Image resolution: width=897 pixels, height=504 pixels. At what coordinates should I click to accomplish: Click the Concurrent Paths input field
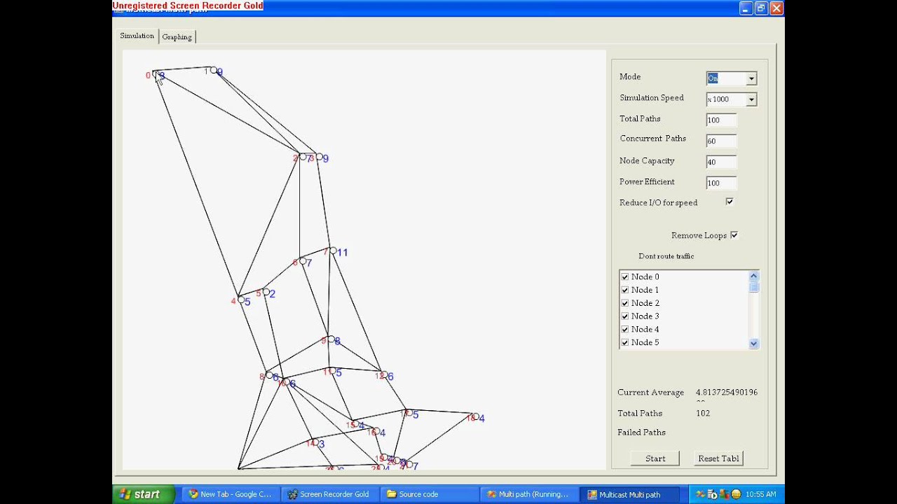721,141
